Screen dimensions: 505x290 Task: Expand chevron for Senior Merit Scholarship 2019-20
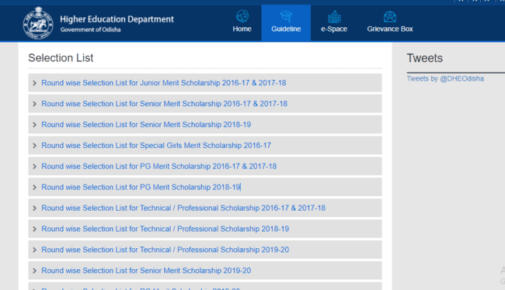click(34, 271)
